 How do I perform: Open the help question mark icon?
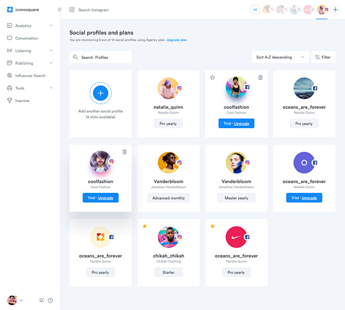click(x=50, y=300)
